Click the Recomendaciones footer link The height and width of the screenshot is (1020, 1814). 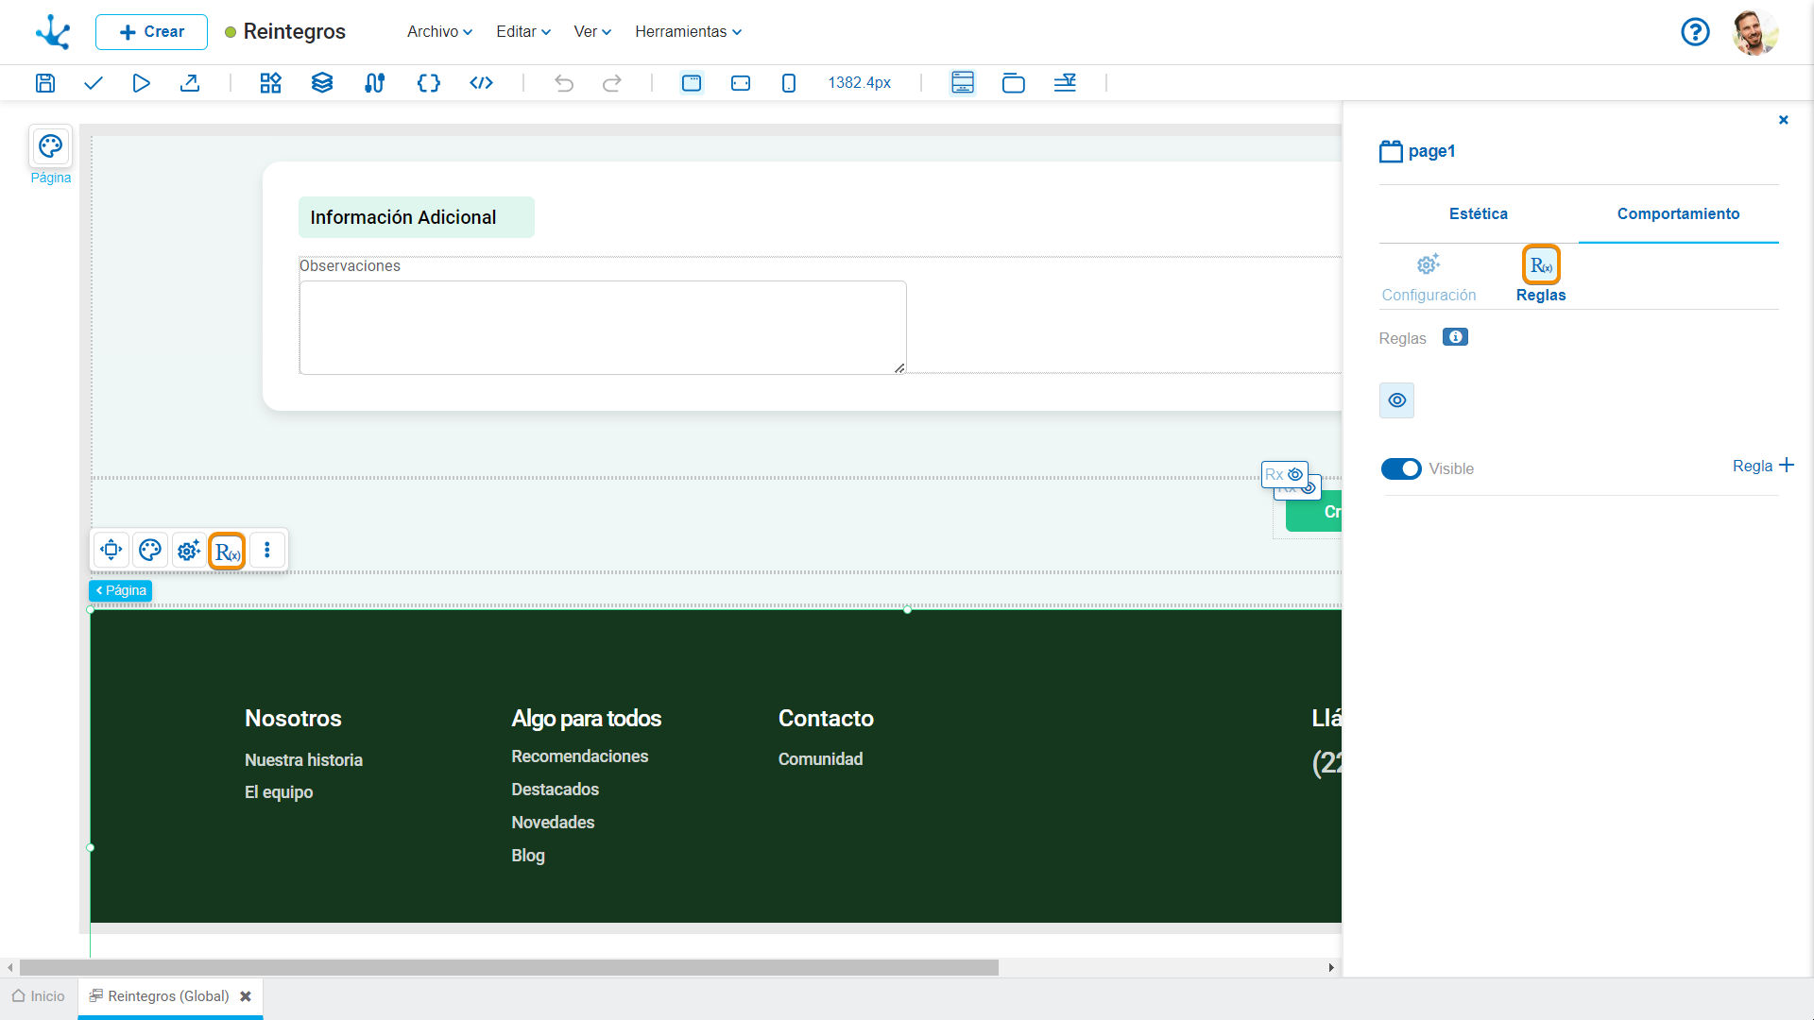pos(579,756)
